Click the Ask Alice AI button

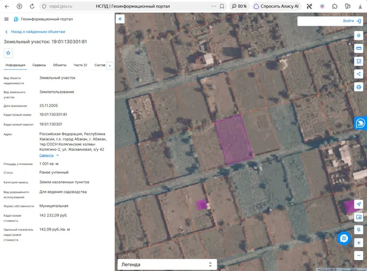coord(276,6)
